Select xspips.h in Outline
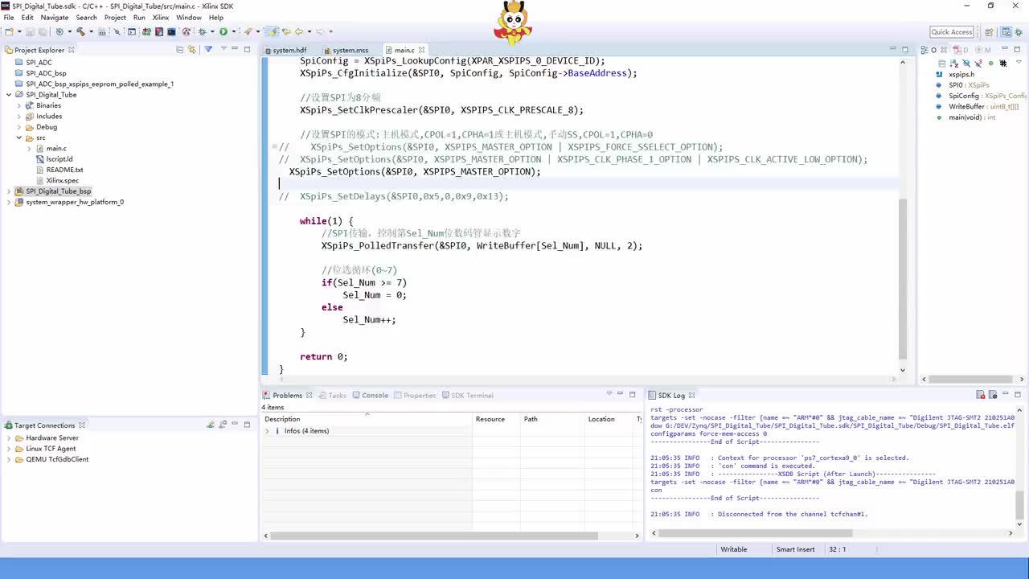This screenshot has height=579, width=1029. tap(961, 74)
